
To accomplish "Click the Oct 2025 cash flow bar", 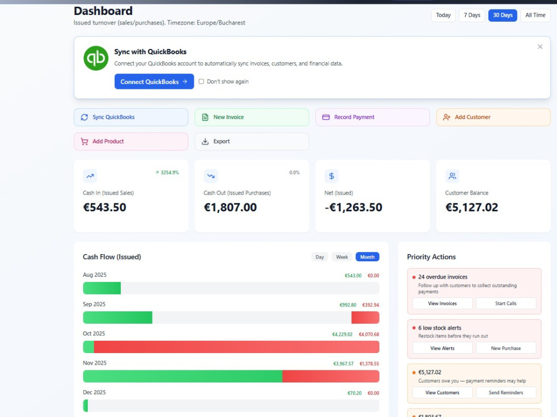I will pos(231,347).
